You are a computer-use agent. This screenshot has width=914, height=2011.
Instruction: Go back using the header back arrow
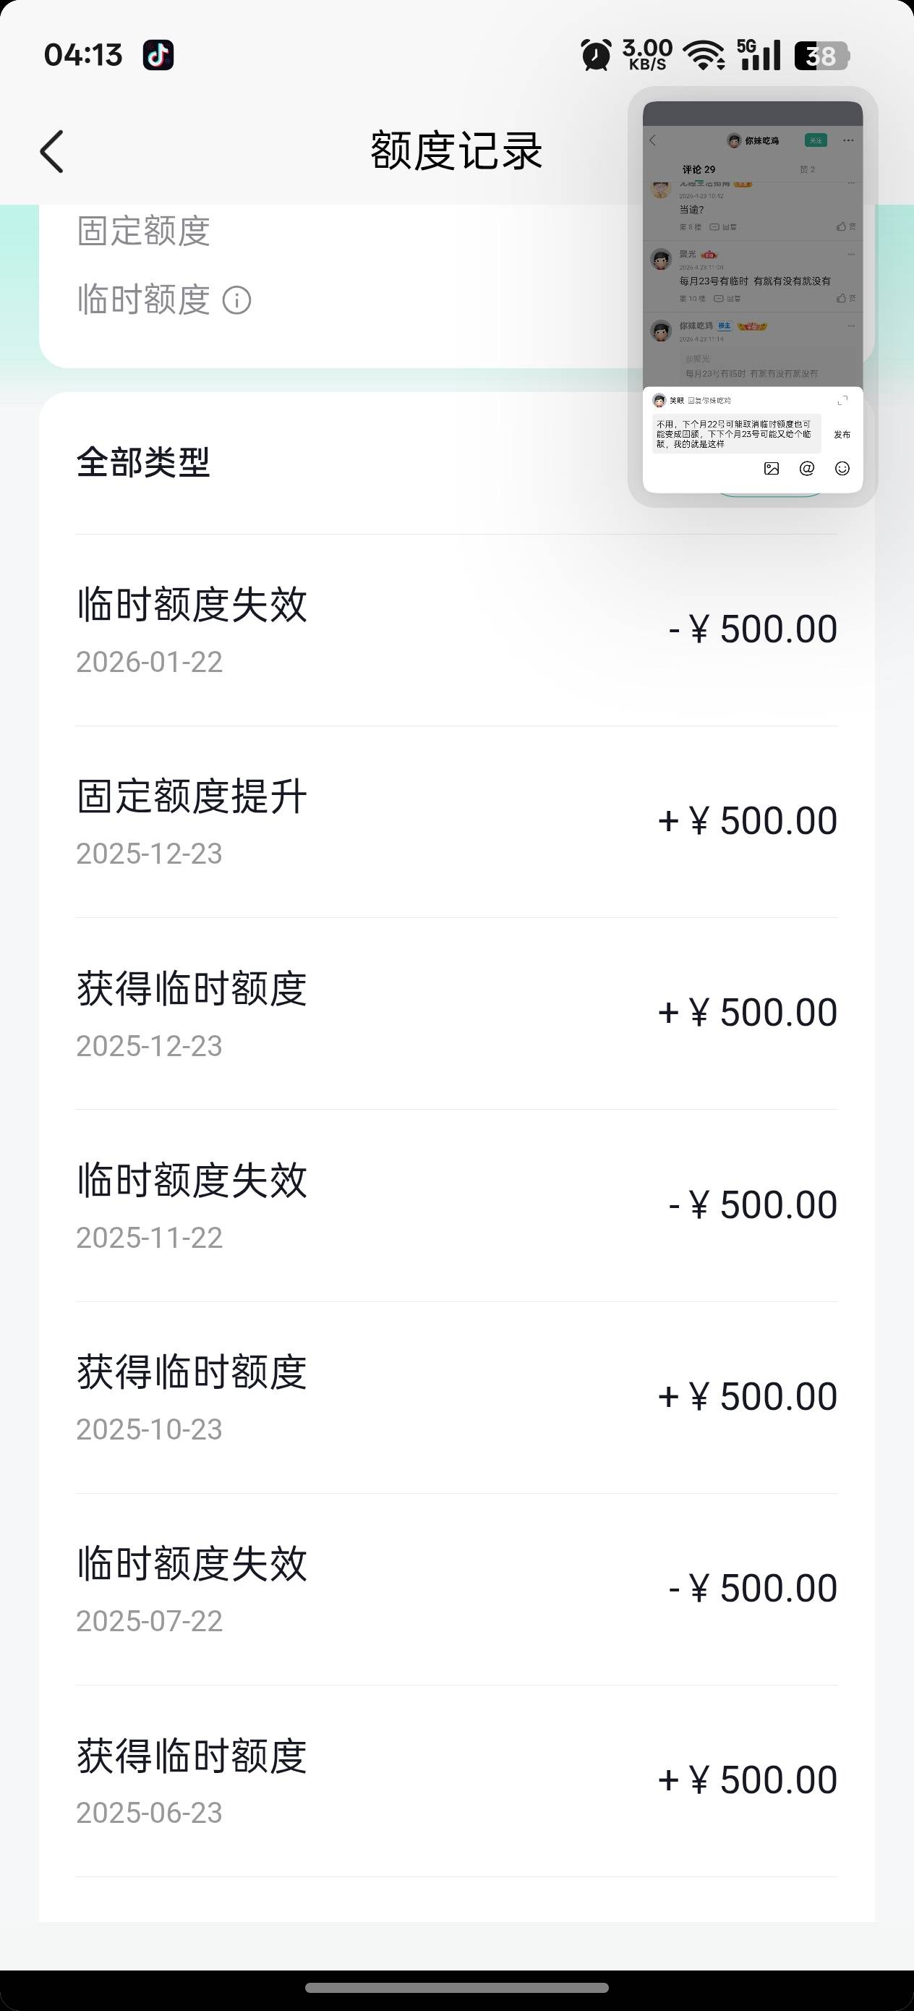point(51,150)
